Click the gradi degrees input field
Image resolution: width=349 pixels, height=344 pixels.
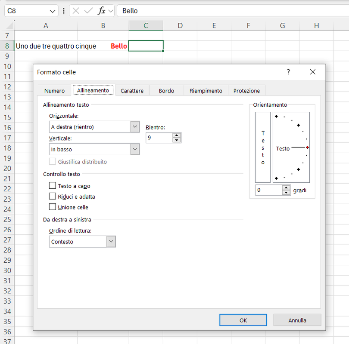[269, 190]
